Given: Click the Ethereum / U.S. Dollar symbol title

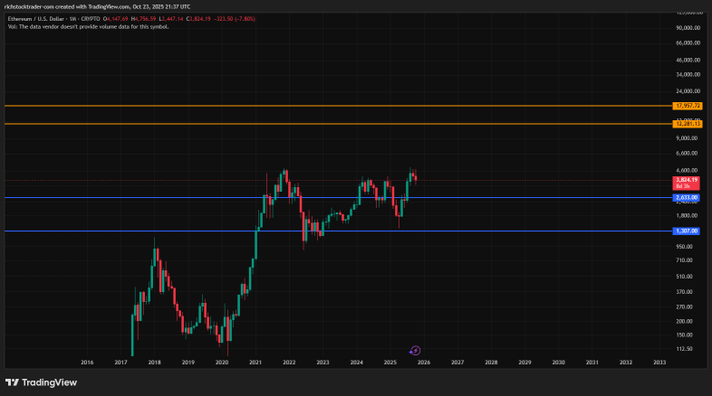Looking at the screenshot, I should coord(36,18).
